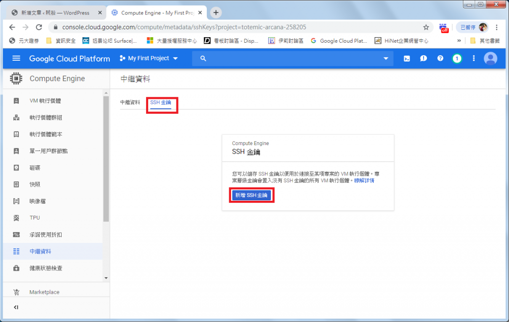Click the sidebar scroll down arrow

(106, 278)
